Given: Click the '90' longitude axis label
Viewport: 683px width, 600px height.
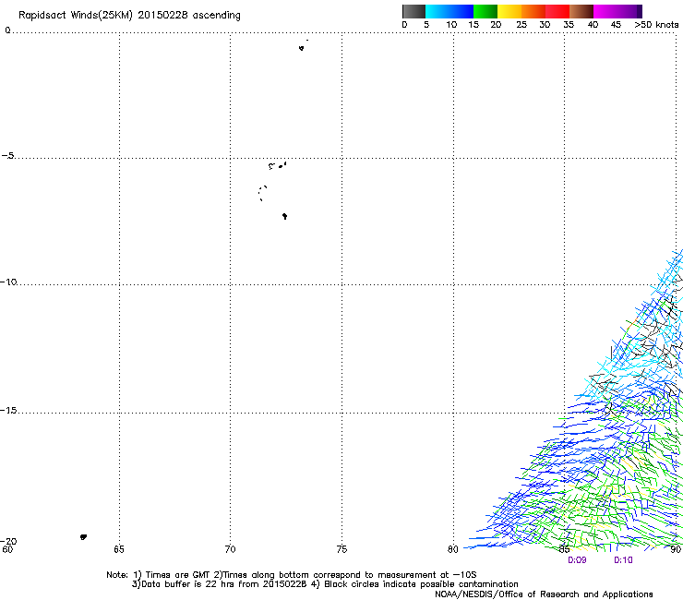Looking at the screenshot, I should pyautogui.click(x=676, y=549).
